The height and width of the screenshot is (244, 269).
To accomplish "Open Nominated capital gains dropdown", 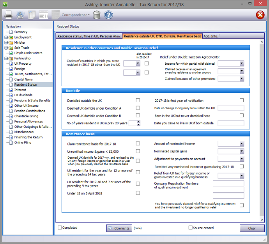I will (x=242, y=151).
